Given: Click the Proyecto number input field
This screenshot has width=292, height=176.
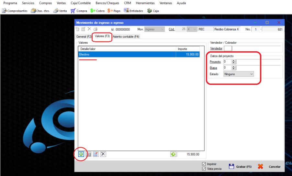Looking at the screenshot, I should click(228, 62).
